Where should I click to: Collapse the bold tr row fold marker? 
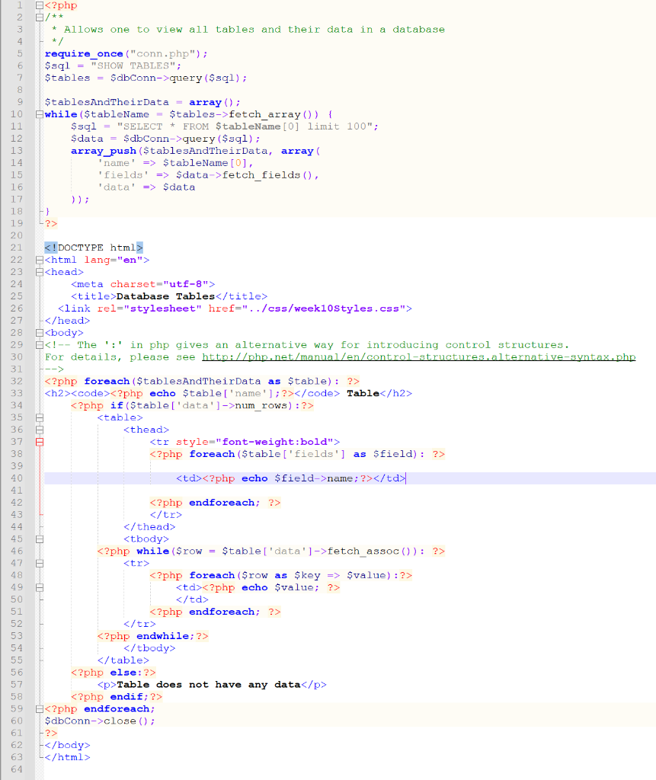(x=40, y=442)
